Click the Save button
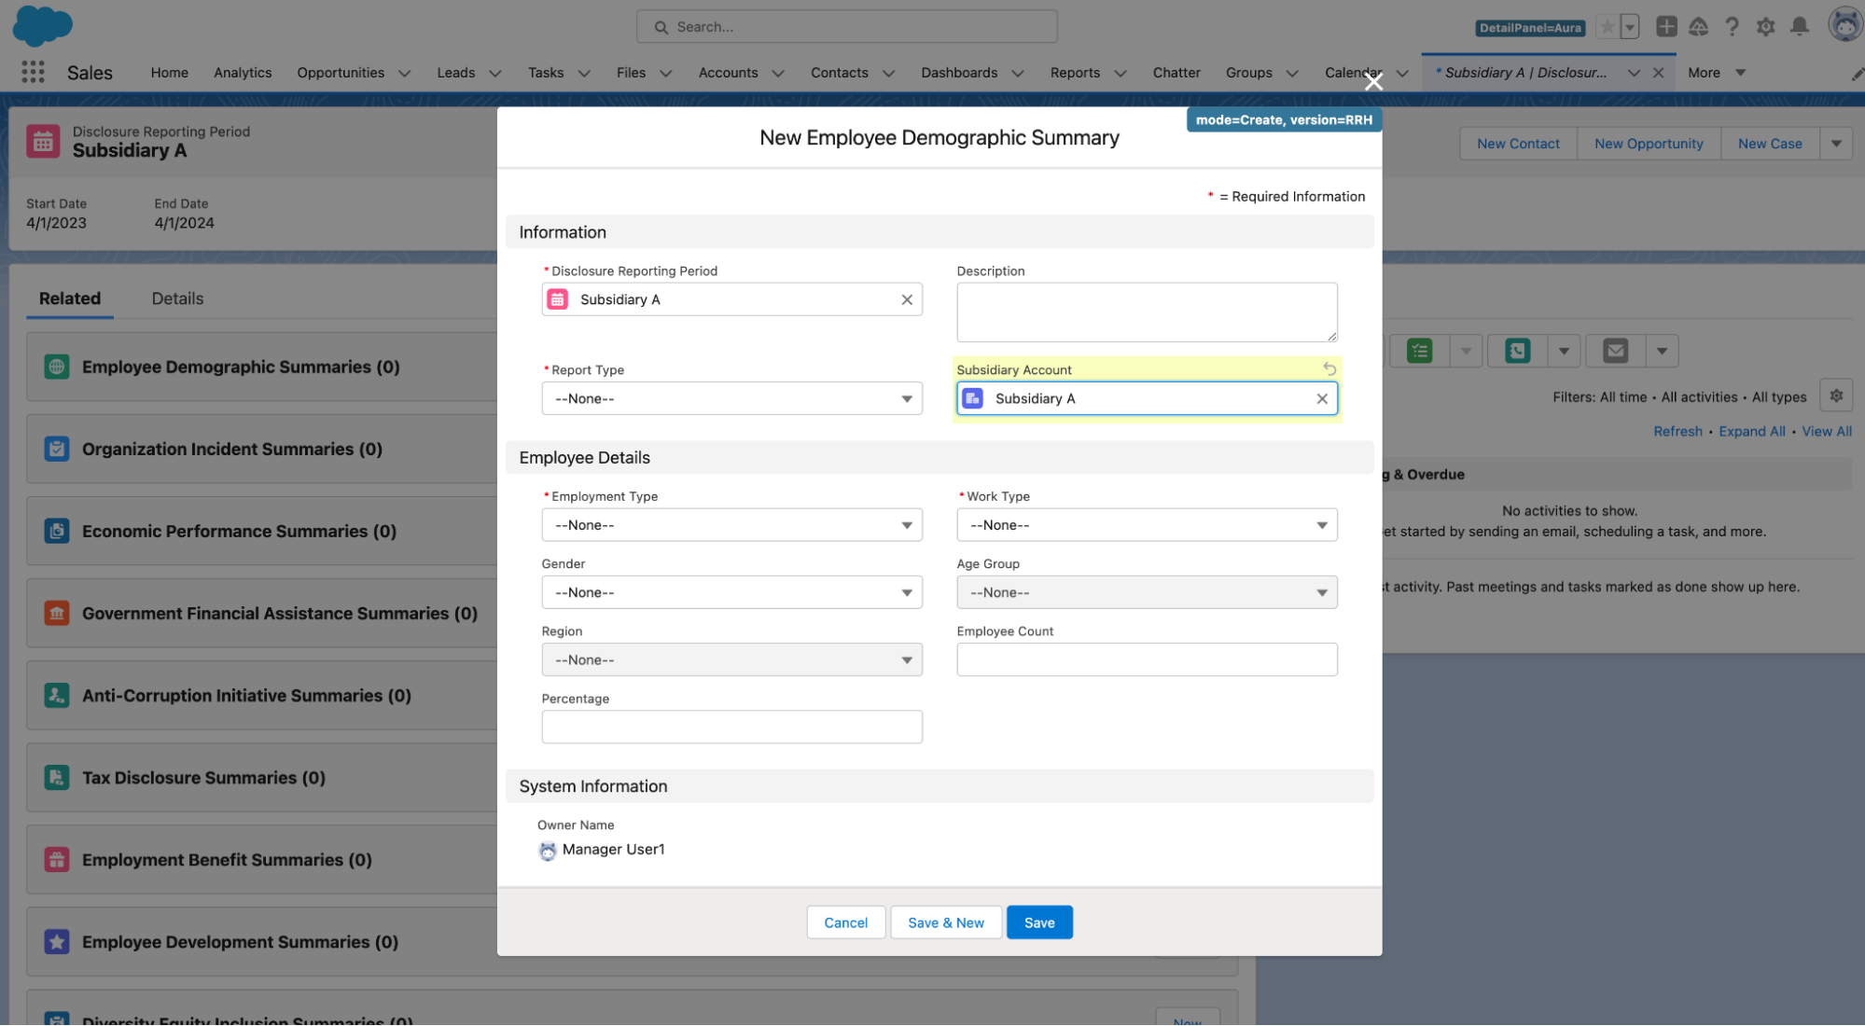Viewport: 1865px width, 1026px height. click(1038, 922)
